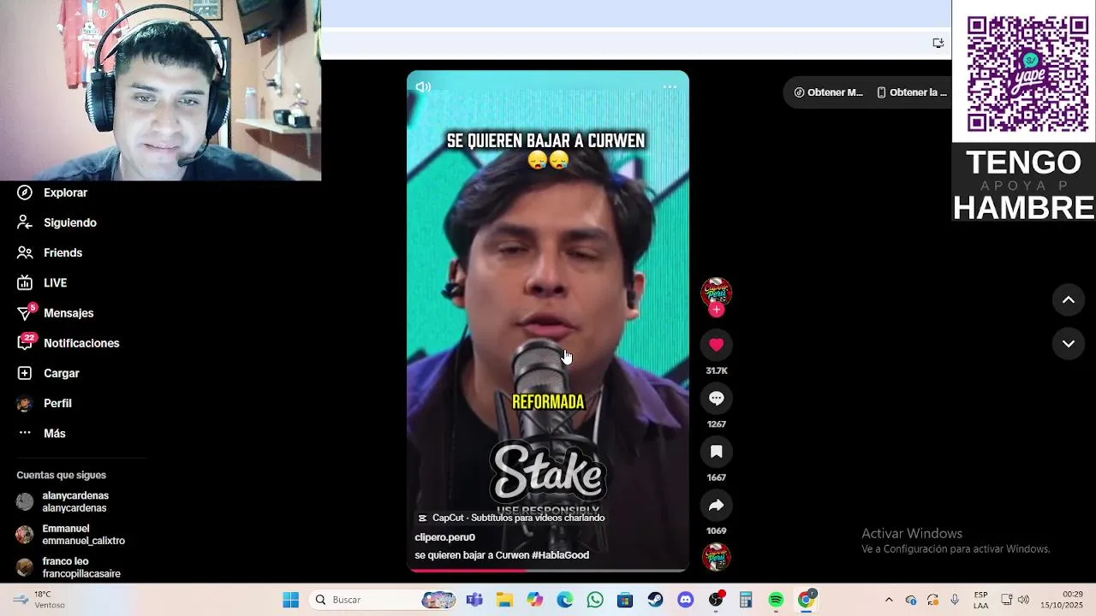Click the microphone tray icon
Screen dimensions: 1096x616
(955, 600)
